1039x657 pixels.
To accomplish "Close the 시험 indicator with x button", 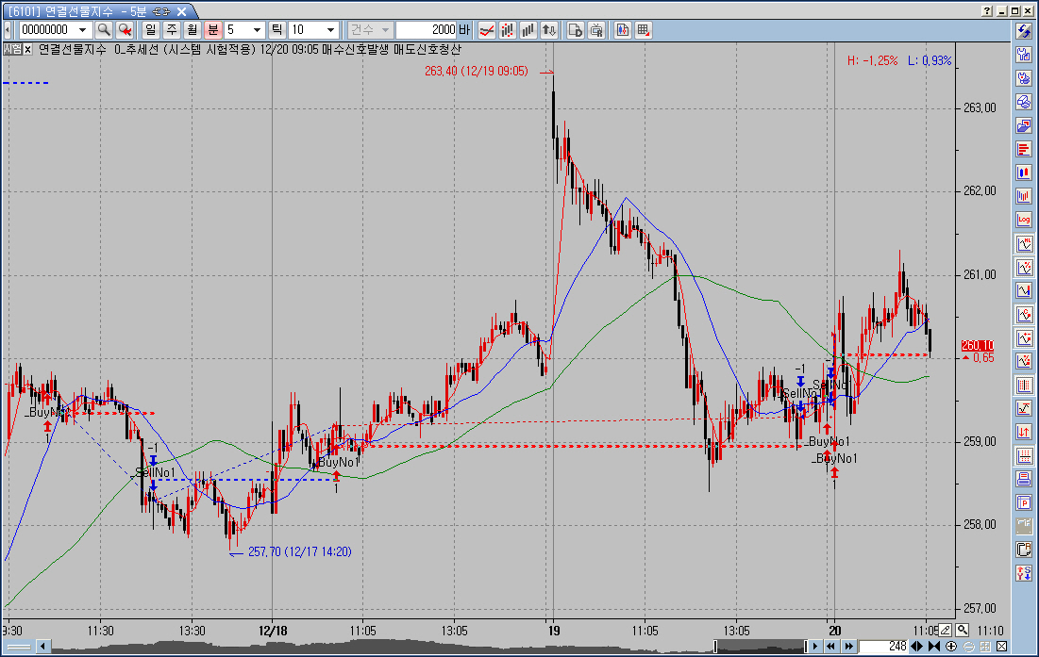I will pos(27,50).
